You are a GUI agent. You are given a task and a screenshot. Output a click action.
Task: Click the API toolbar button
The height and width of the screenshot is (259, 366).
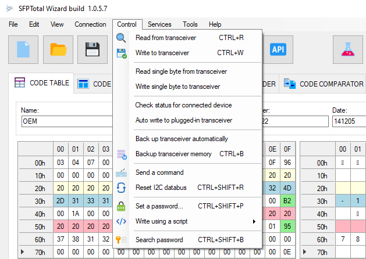coord(278,49)
